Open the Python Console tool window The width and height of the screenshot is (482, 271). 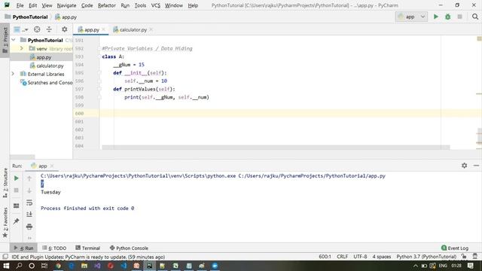pyautogui.click(x=129, y=248)
